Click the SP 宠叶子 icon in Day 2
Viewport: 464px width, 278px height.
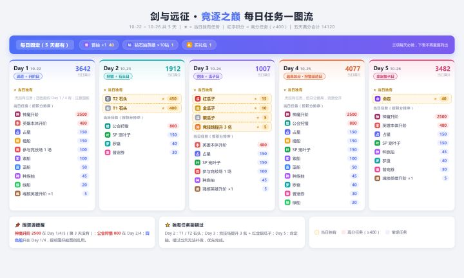[108, 135]
